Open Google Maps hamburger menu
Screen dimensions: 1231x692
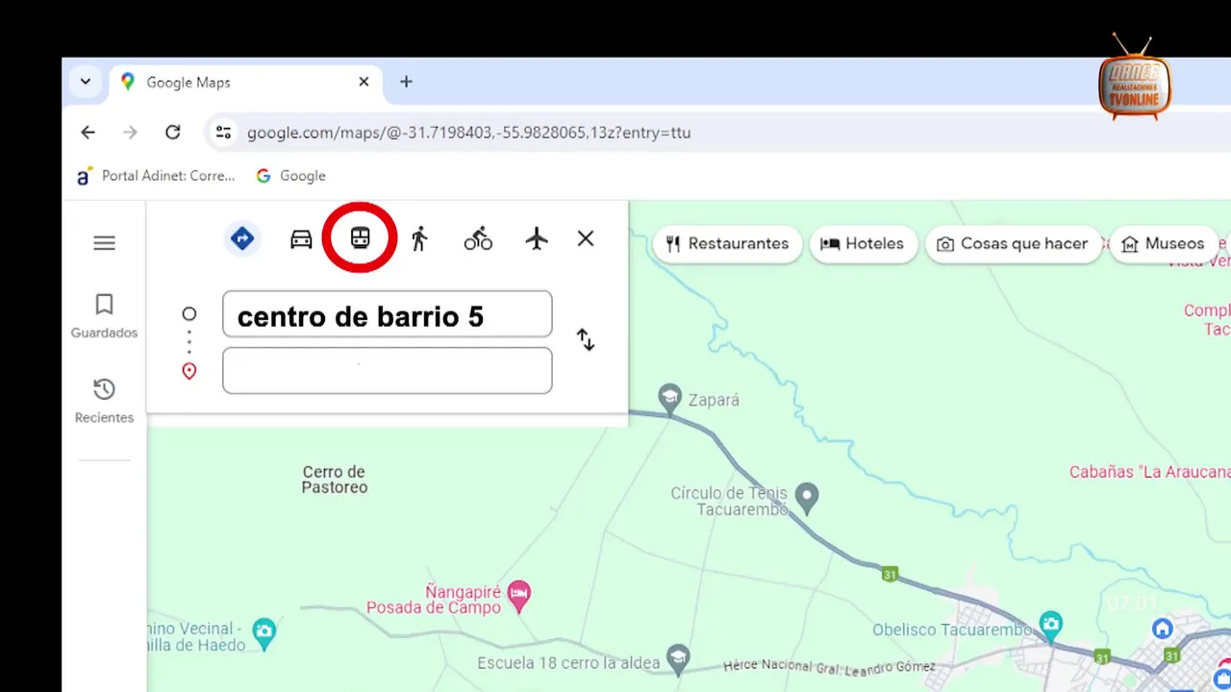pos(104,243)
